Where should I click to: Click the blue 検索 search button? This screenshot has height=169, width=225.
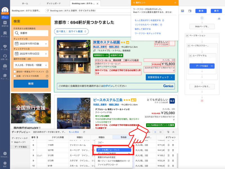click(x=31, y=84)
